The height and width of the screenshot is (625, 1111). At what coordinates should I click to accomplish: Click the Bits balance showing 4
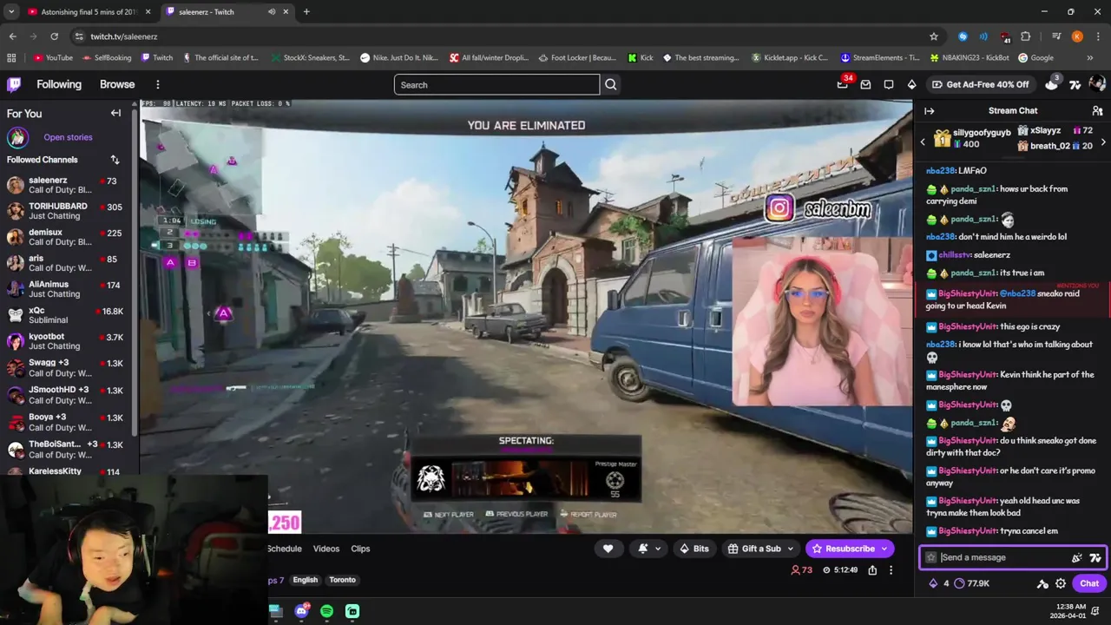[x=938, y=583]
